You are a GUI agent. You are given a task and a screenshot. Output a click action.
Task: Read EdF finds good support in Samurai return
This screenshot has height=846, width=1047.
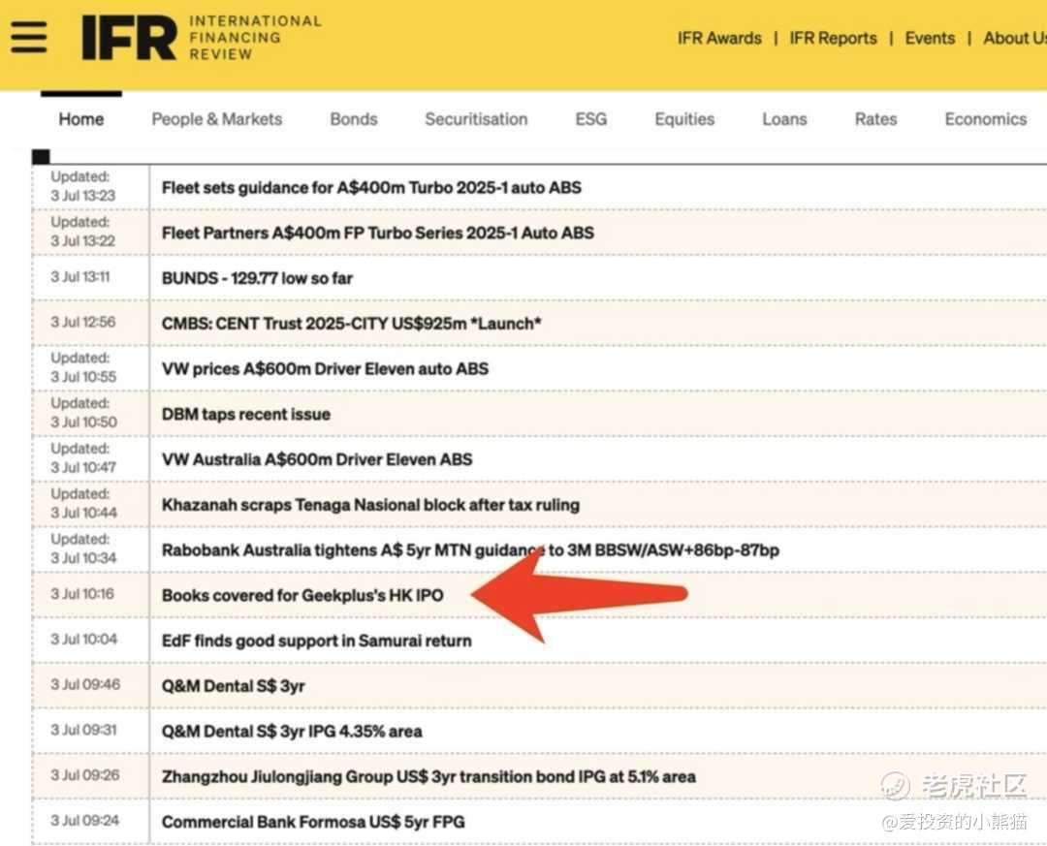pyautogui.click(x=316, y=641)
